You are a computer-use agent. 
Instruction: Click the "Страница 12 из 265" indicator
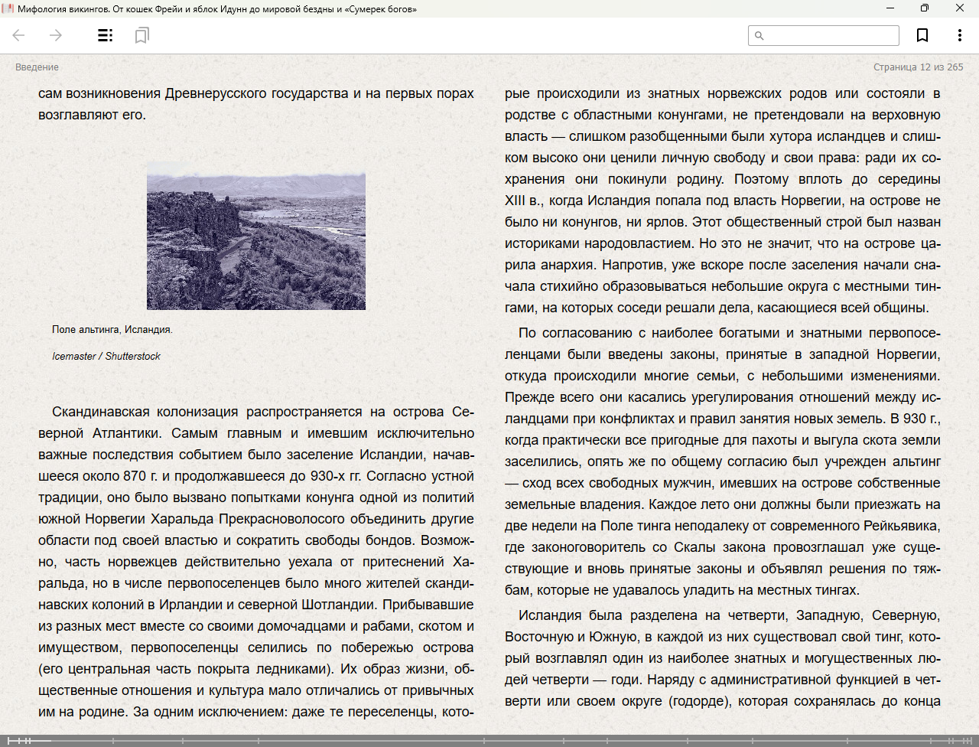tap(918, 67)
